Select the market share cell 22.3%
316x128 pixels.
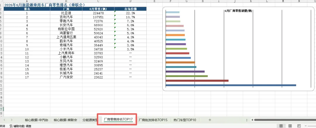[130, 13]
